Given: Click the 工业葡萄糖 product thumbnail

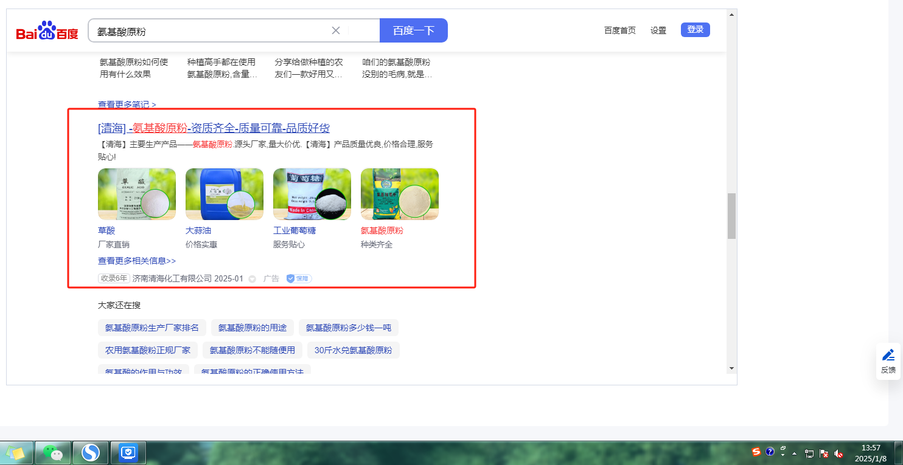Looking at the screenshot, I should pos(312,195).
